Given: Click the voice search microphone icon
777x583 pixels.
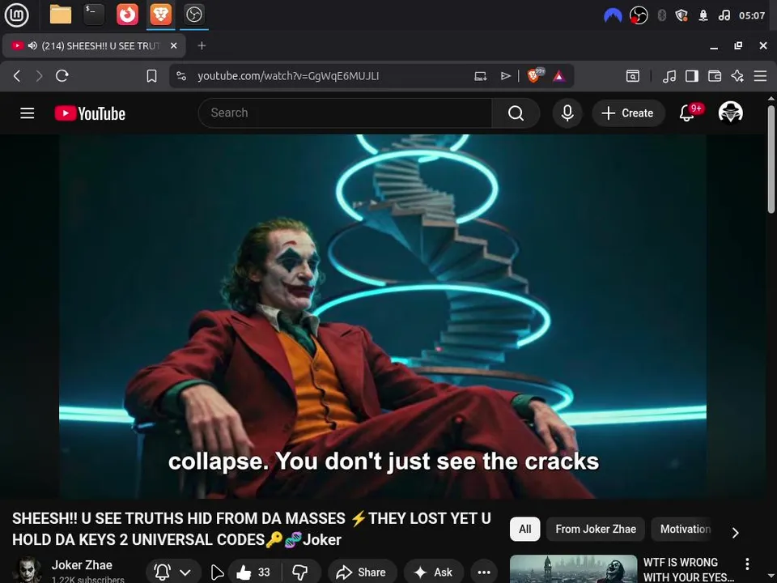Looking at the screenshot, I should (x=567, y=113).
